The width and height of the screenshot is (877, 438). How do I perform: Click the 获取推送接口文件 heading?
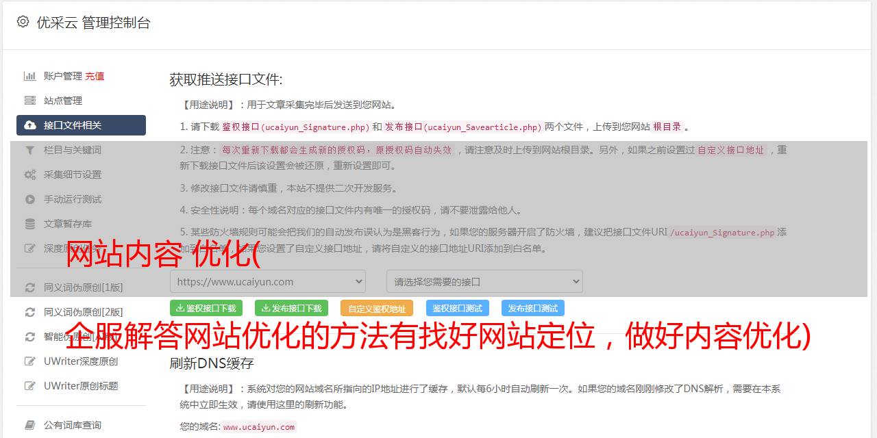tap(226, 79)
